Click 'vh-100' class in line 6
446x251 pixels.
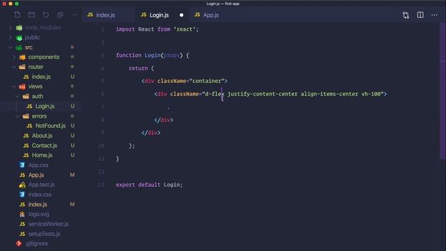[371, 94]
